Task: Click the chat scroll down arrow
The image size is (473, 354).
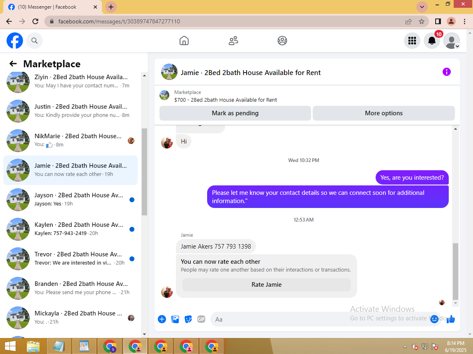Action: 455,304
